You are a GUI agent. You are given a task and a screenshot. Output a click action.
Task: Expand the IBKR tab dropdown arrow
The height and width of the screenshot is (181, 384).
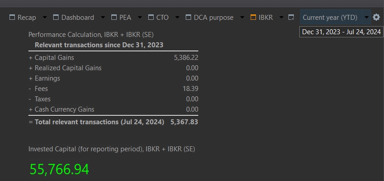[x=281, y=18]
